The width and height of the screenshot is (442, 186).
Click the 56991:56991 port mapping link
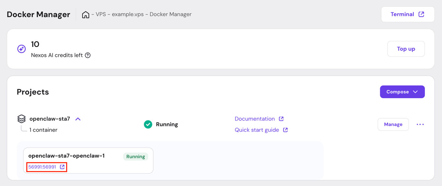tap(42, 167)
